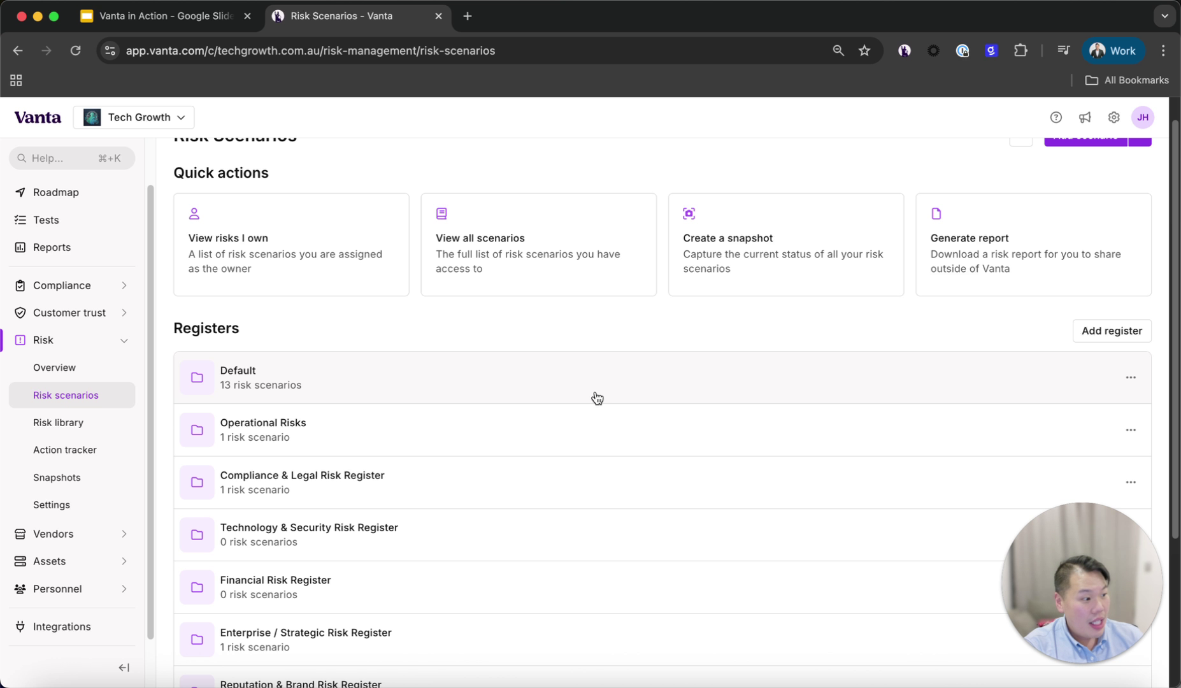This screenshot has height=688, width=1181.
Task: Open the JH profile avatar menu
Action: [1142, 117]
